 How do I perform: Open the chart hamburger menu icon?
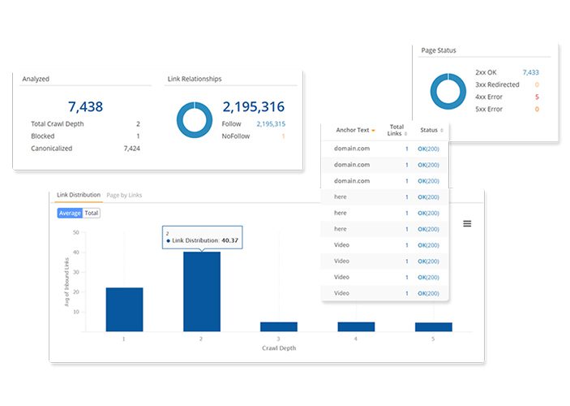point(467,223)
